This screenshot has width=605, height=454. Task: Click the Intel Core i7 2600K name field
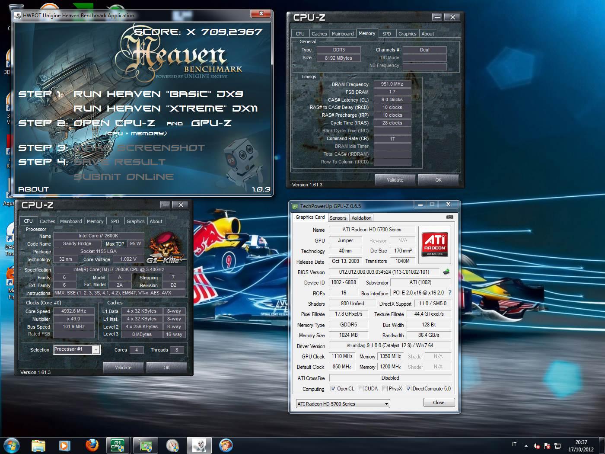click(x=98, y=236)
